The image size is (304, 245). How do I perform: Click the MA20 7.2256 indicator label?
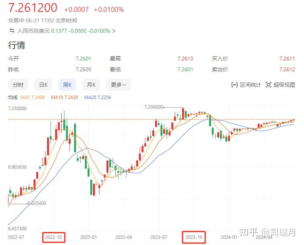98,97
